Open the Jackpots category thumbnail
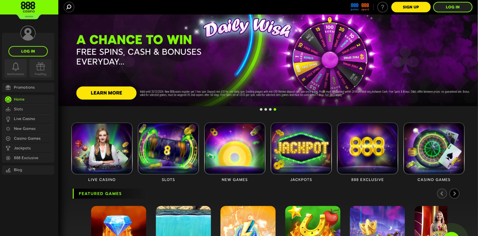Screen dimensions: 478x236 pos(301,148)
